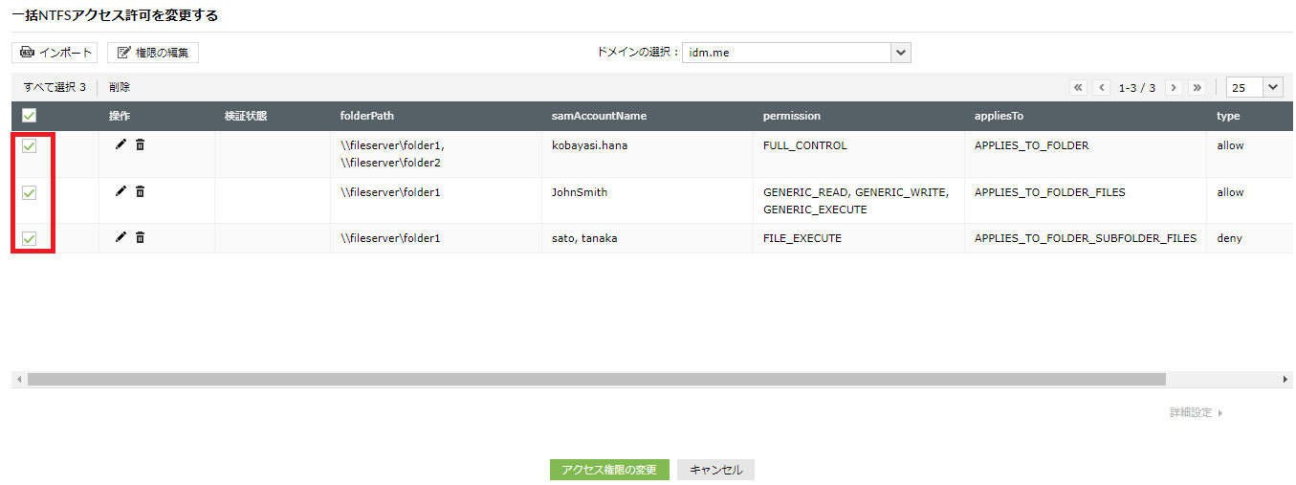
Task: Expand 詳細設定 advanced settings
Action: coord(1196,413)
